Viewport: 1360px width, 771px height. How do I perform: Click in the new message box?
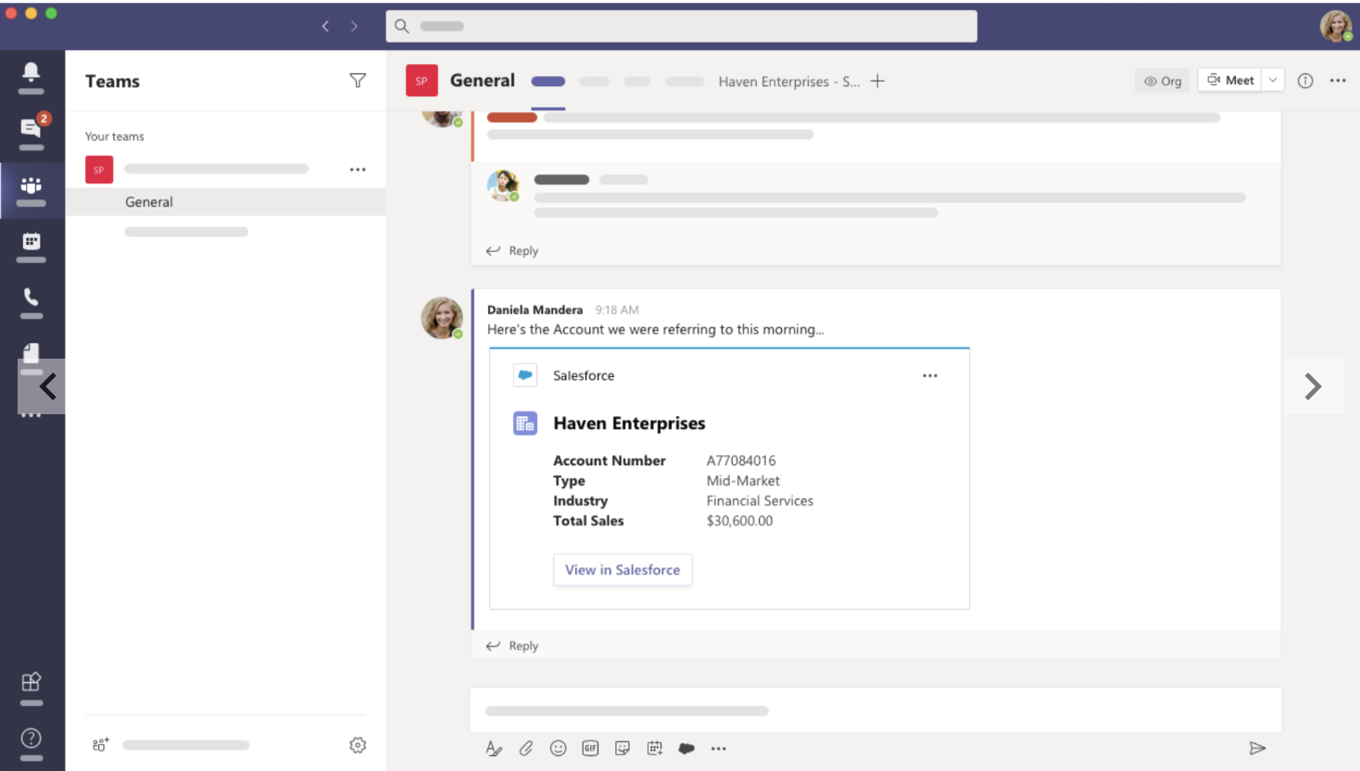[x=875, y=711]
